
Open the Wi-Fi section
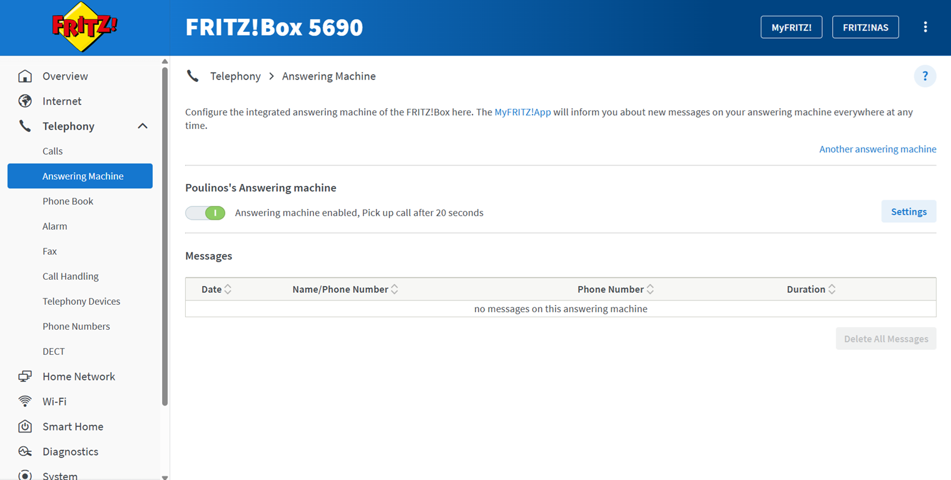54,402
